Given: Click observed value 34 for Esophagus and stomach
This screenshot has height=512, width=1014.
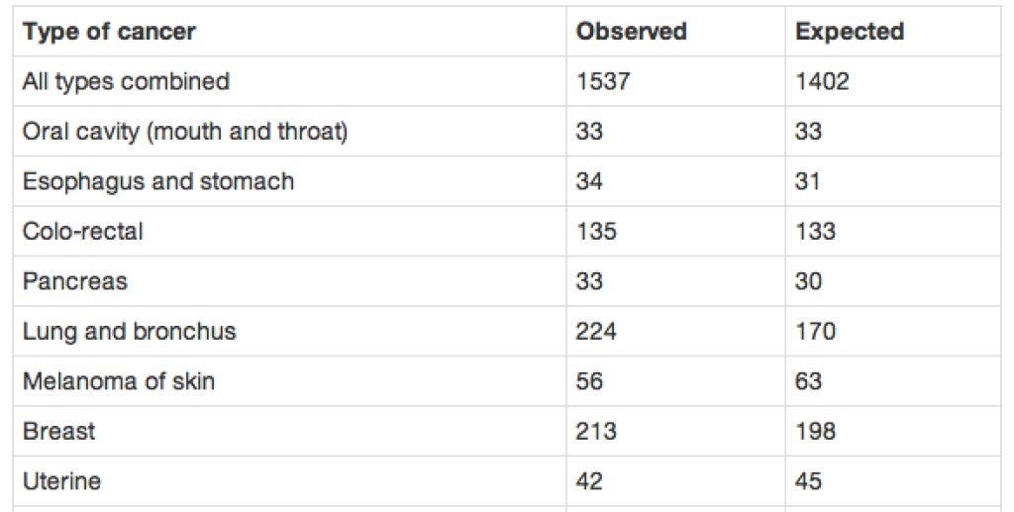Looking at the screenshot, I should [589, 182].
